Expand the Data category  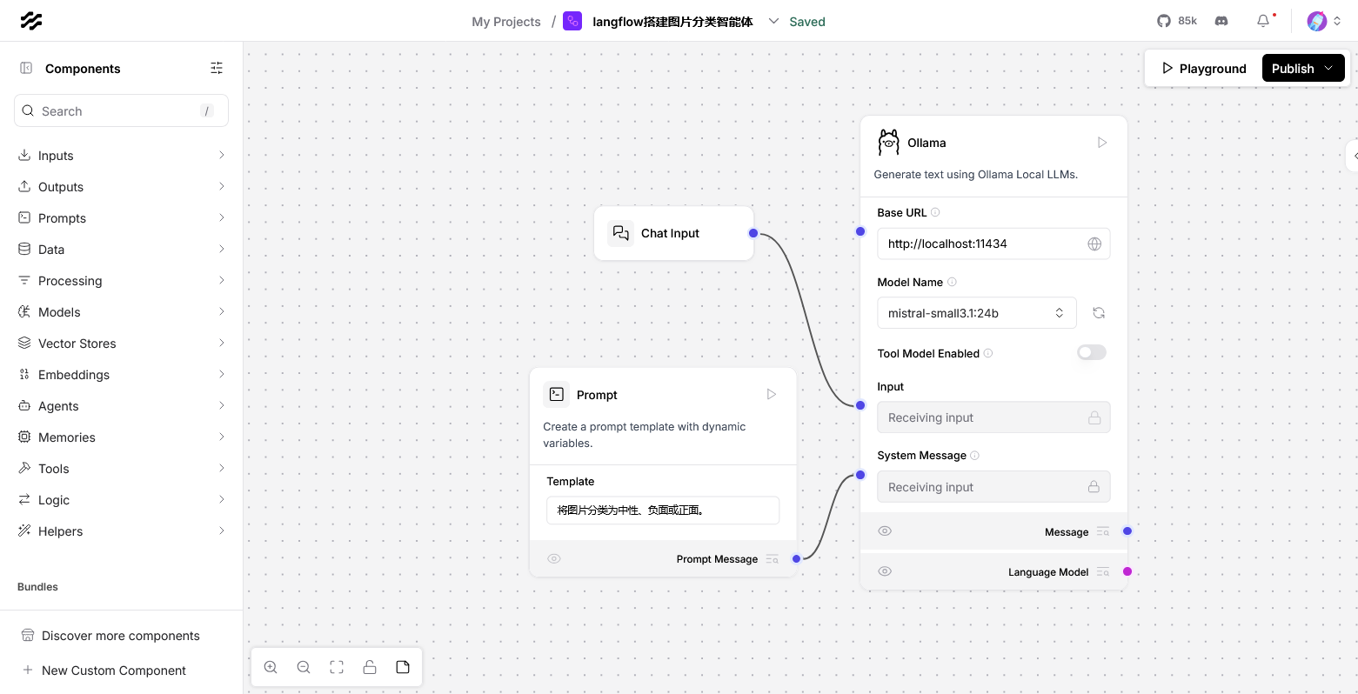point(122,250)
